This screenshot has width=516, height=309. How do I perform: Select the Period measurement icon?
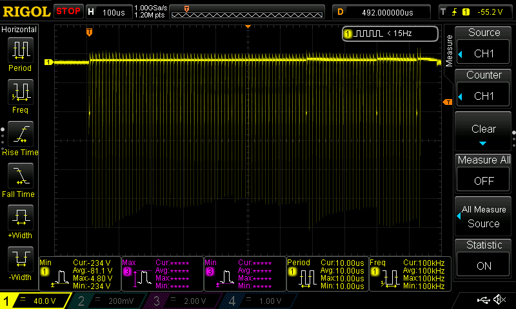pyautogui.click(x=19, y=50)
